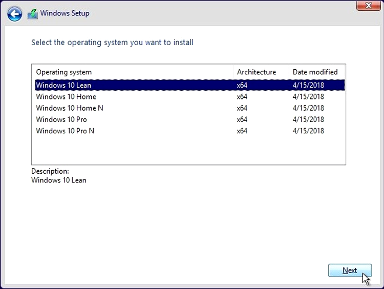Click the 4/15/2018 date in the Home row

(x=308, y=96)
